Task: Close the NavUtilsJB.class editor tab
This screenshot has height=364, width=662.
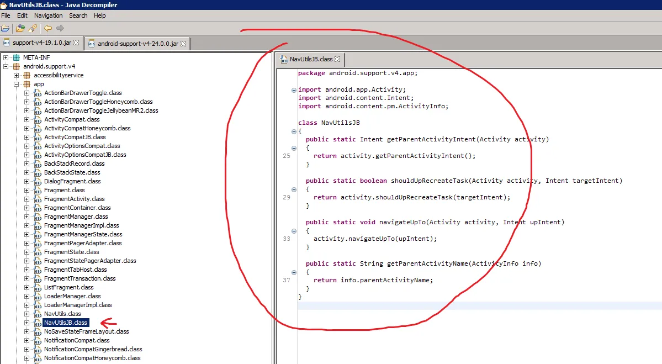Action: point(337,59)
